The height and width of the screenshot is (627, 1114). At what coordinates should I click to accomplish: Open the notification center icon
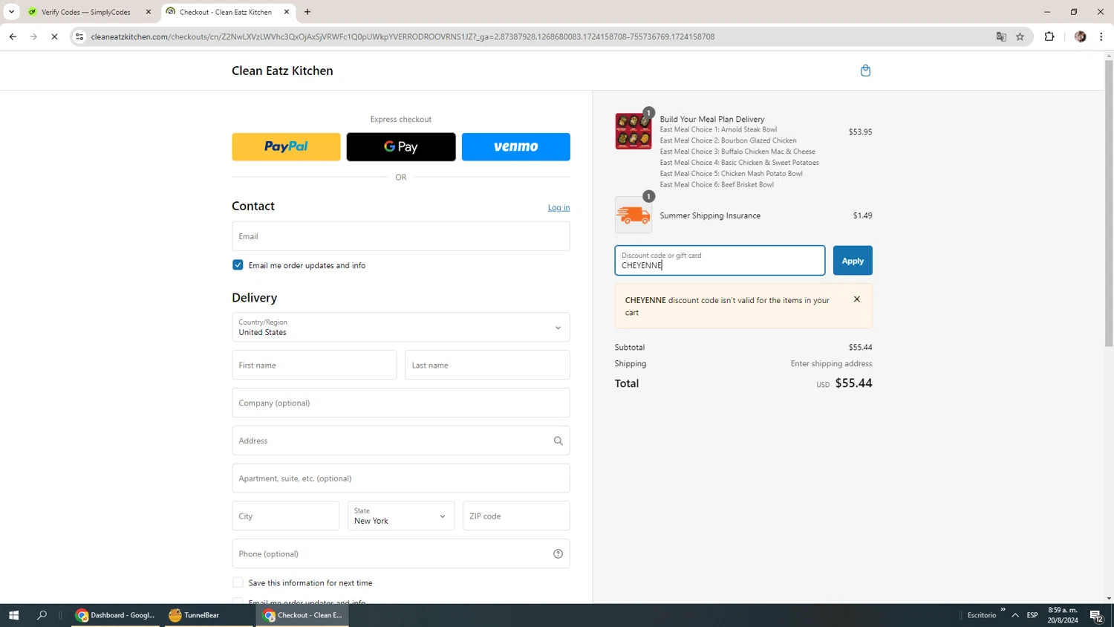tap(1096, 615)
